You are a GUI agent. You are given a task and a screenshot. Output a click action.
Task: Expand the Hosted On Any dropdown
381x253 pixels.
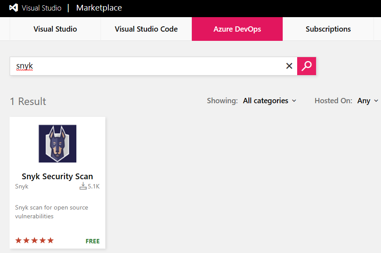pos(368,101)
